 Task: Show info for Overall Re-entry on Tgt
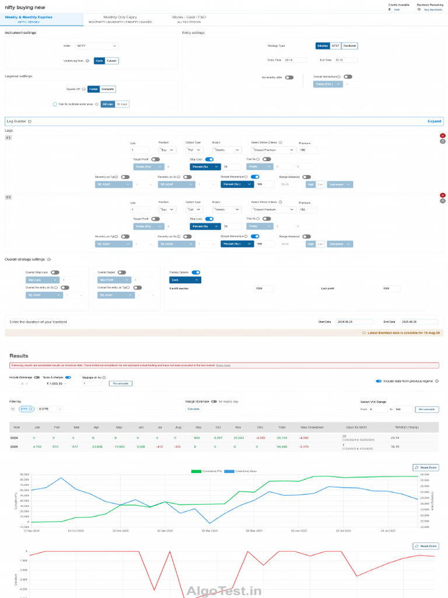tap(128, 287)
